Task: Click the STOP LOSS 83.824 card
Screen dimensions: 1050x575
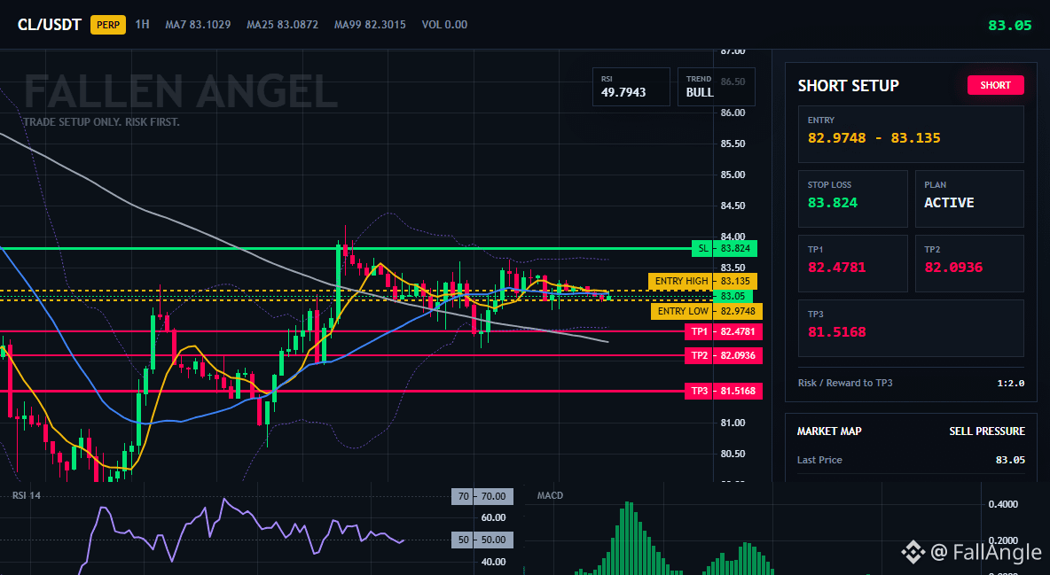Action: click(x=852, y=198)
